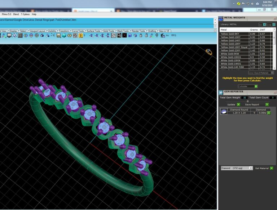Click the Diamond Round gem thumbnail
Image resolution: width=277 pixels, height=210 pixels.
click(224, 111)
